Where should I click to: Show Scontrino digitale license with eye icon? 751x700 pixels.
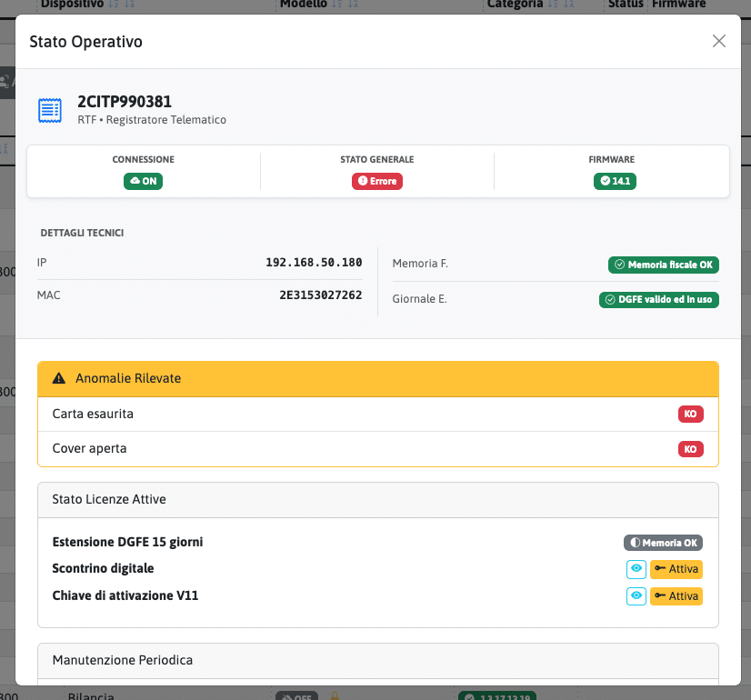(636, 569)
